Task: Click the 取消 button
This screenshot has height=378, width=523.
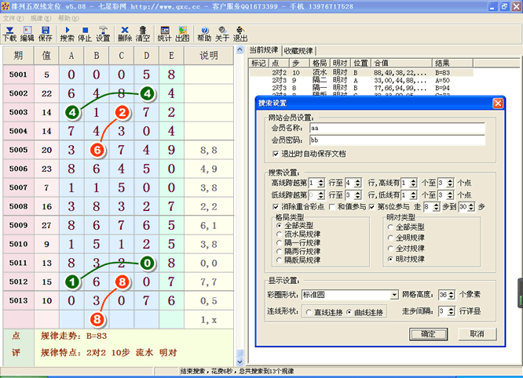Action: 477,334
